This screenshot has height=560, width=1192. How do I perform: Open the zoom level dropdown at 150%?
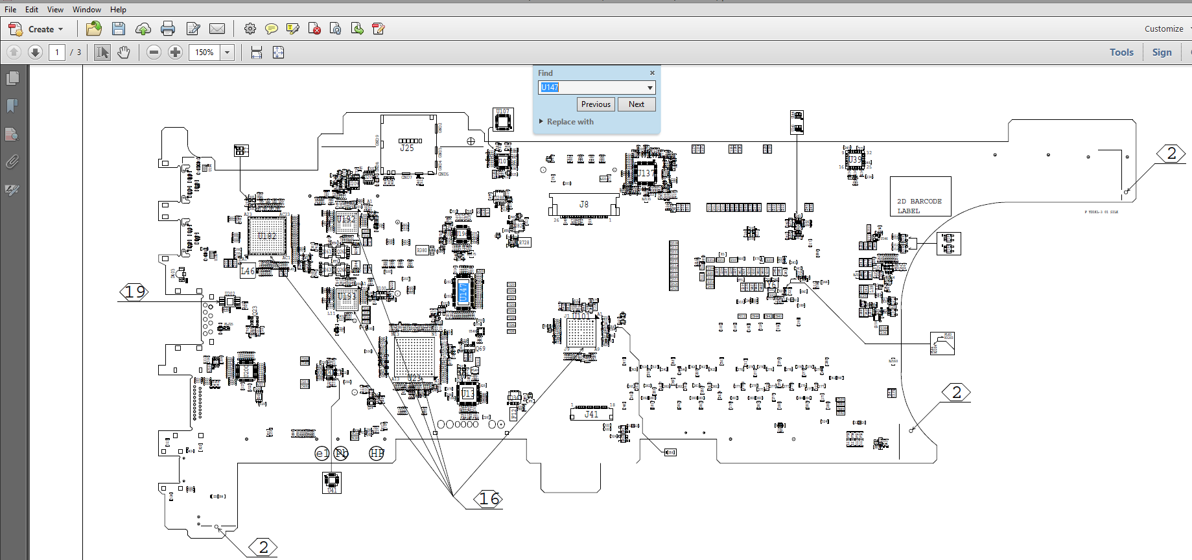click(228, 52)
